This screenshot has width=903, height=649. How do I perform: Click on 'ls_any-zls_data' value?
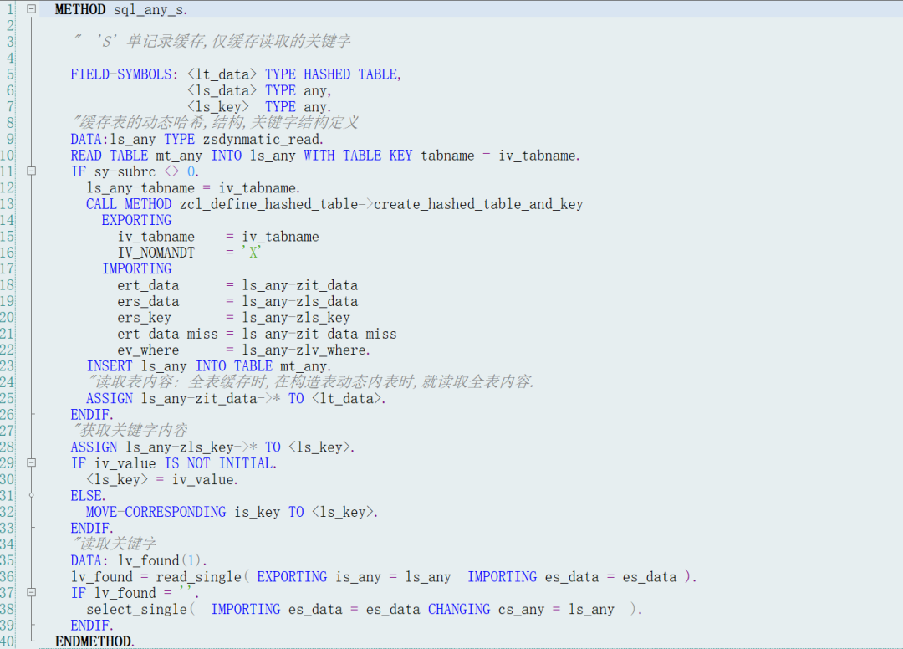click(300, 301)
